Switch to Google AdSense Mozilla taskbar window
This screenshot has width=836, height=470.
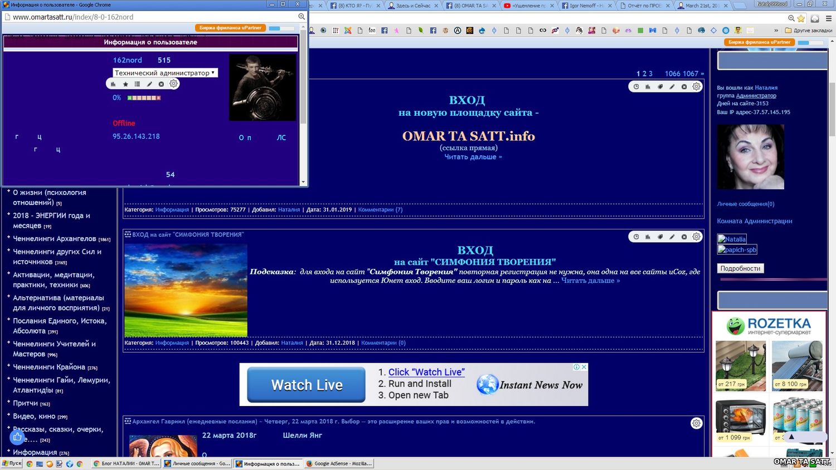(339, 463)
